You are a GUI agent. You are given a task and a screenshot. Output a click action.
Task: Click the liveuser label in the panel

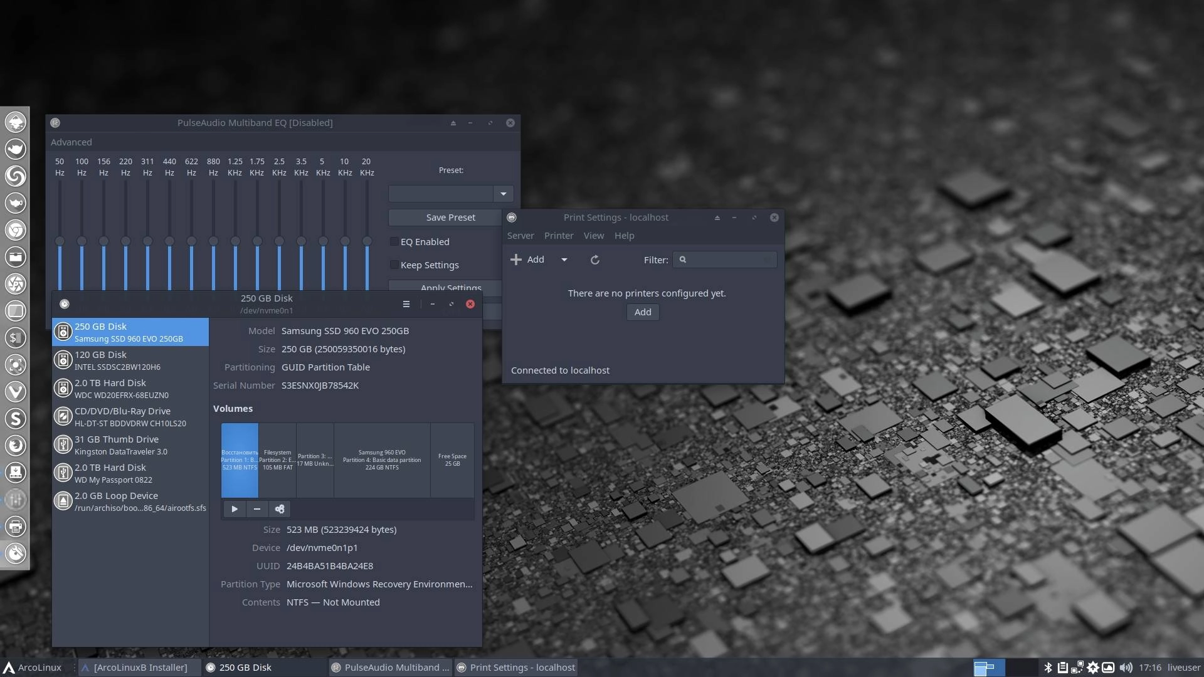coord(1183,668)
